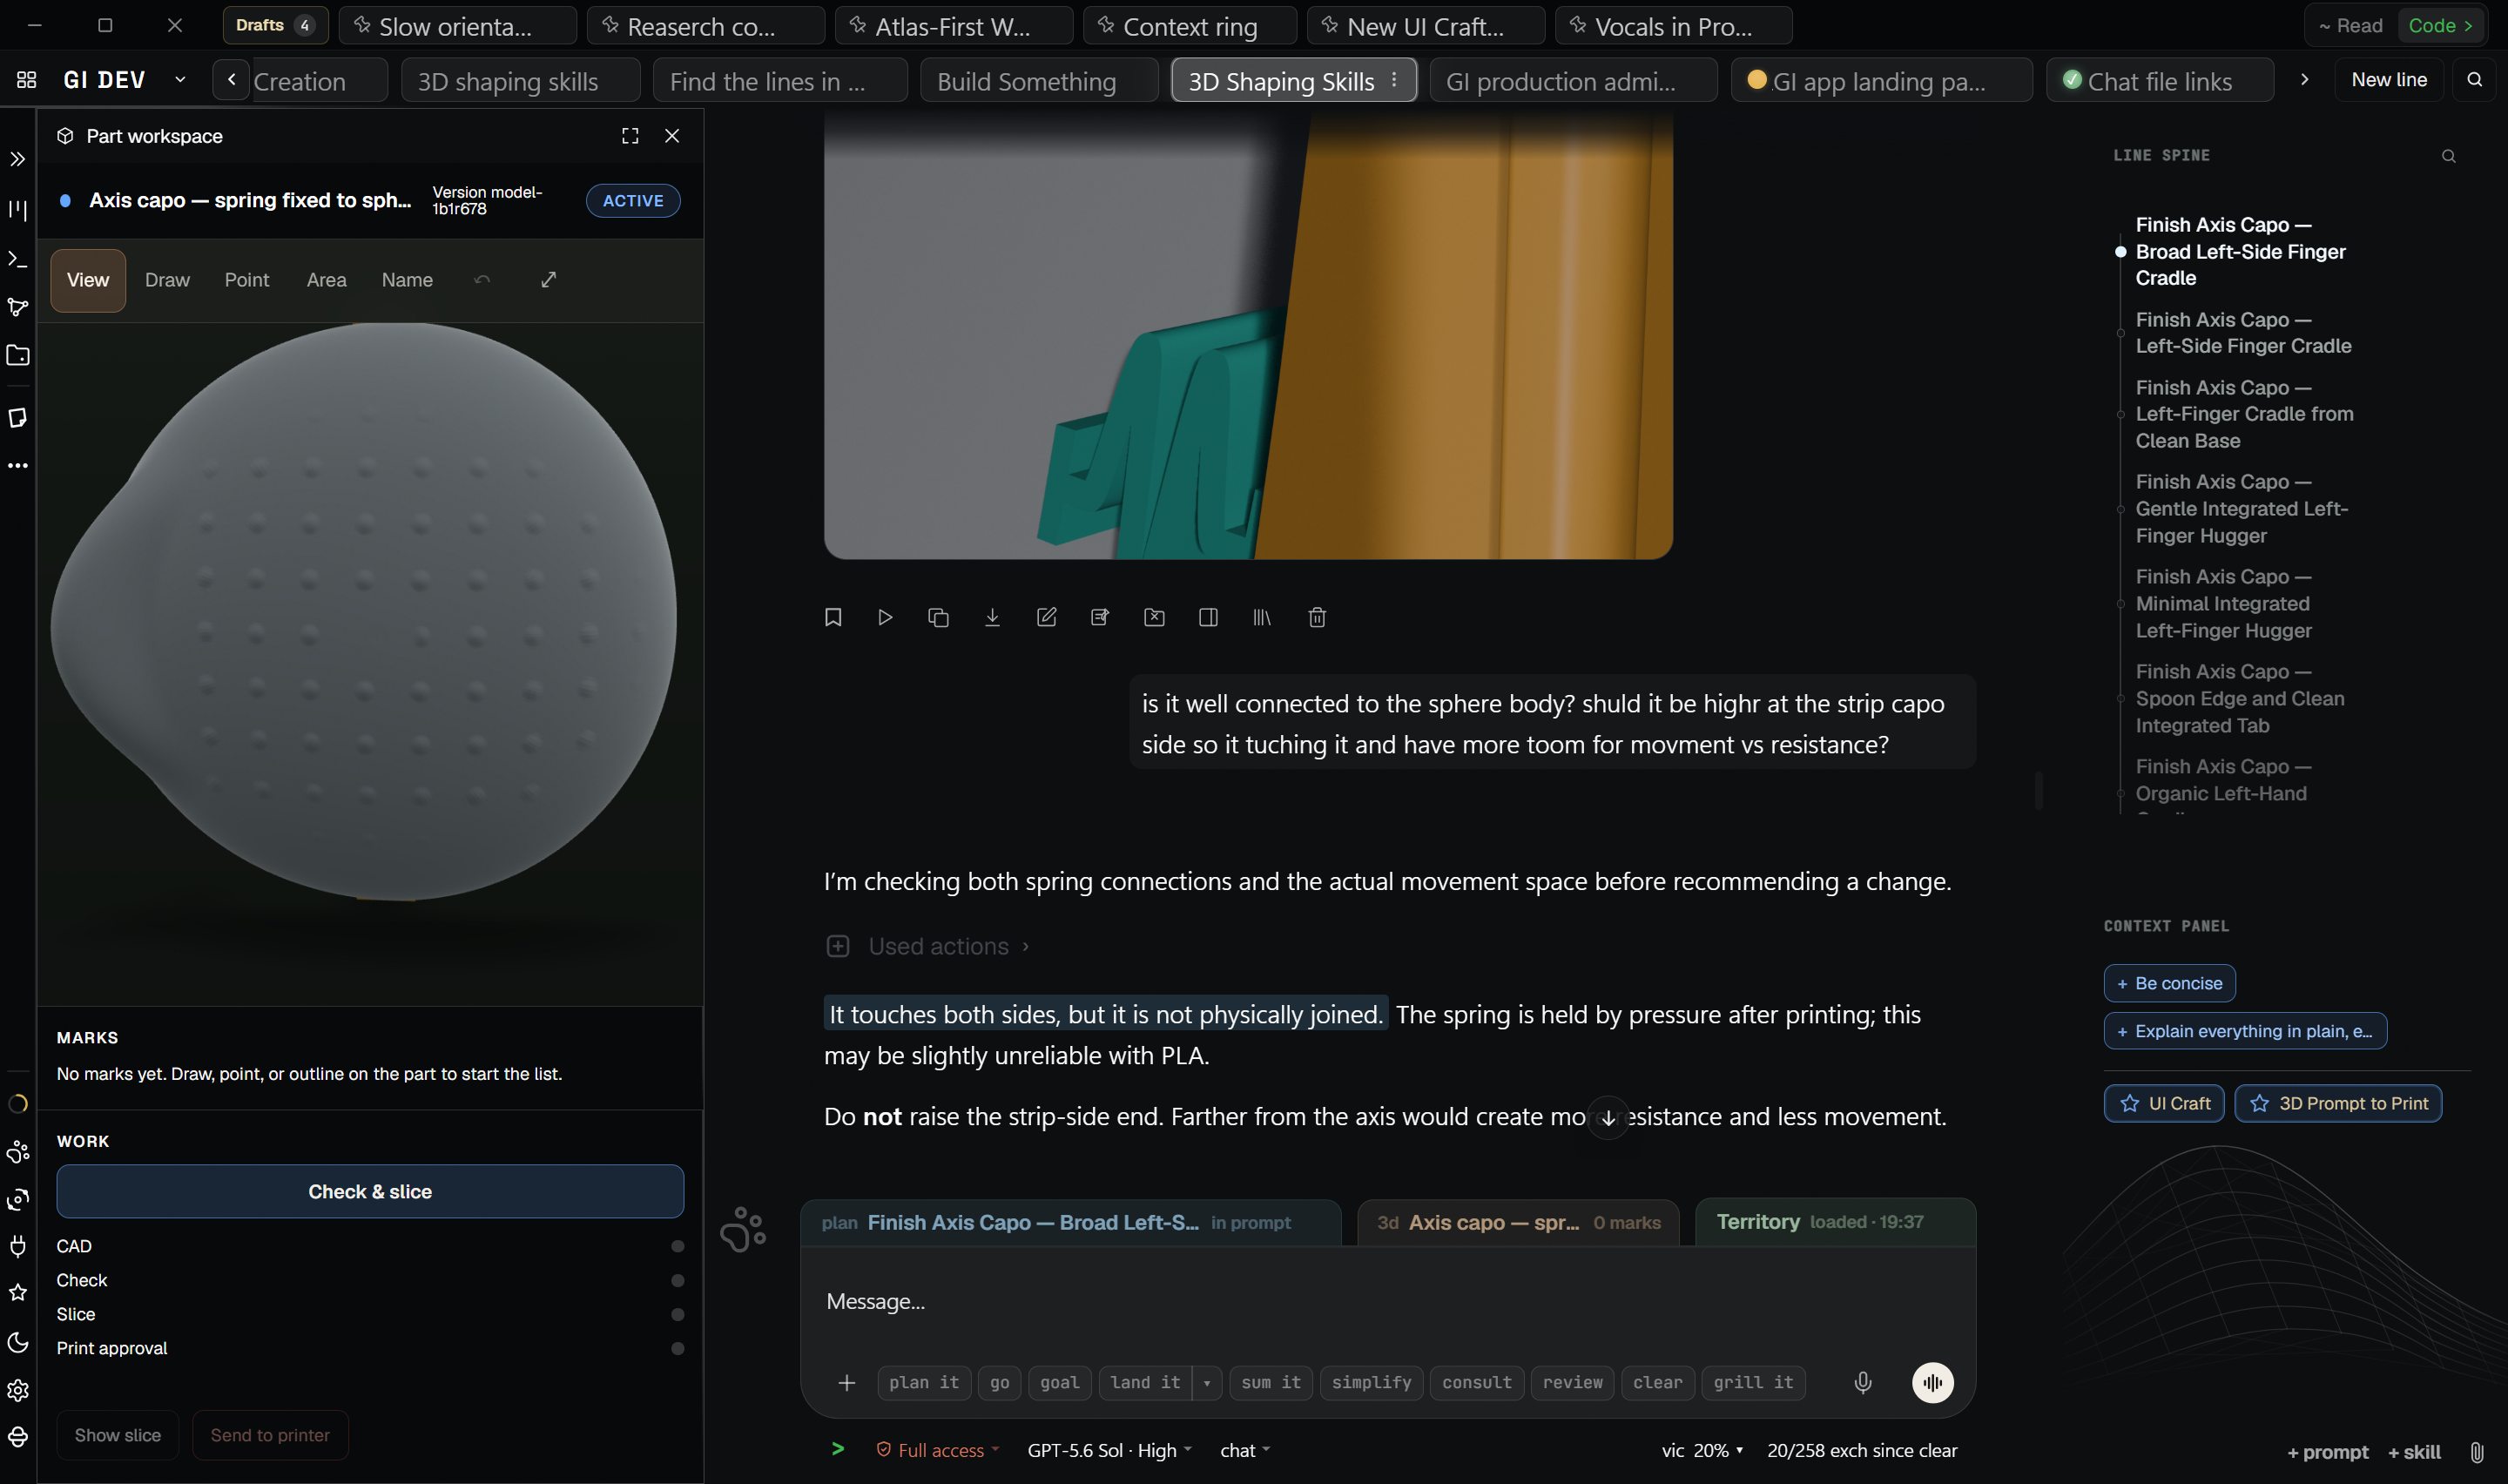Viewport: 2508px width, 1484px height.
Task: Open the three-dot more menu in sidebar
Action: coord(18,466)
